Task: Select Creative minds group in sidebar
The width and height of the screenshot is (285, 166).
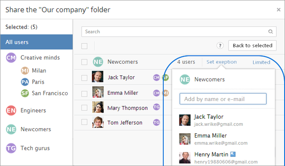Action: pyautogui.click(x=40, y=57)
